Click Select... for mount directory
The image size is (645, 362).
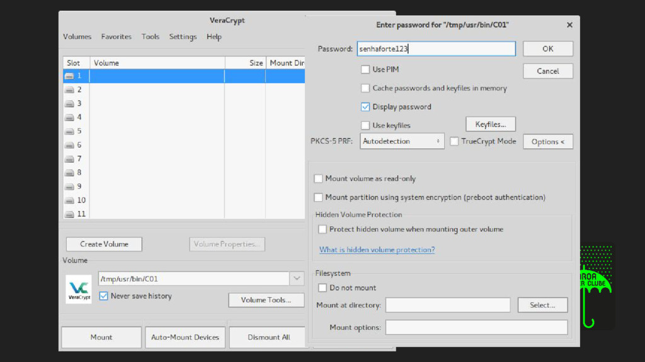542,305
